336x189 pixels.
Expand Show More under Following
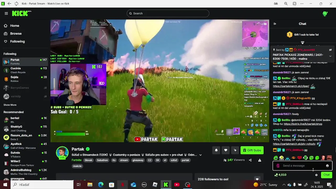(10, 105)
